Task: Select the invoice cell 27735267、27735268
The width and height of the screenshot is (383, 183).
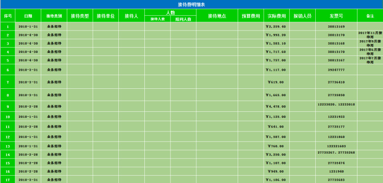Action: pyautogui.click(x=336, y=155)
